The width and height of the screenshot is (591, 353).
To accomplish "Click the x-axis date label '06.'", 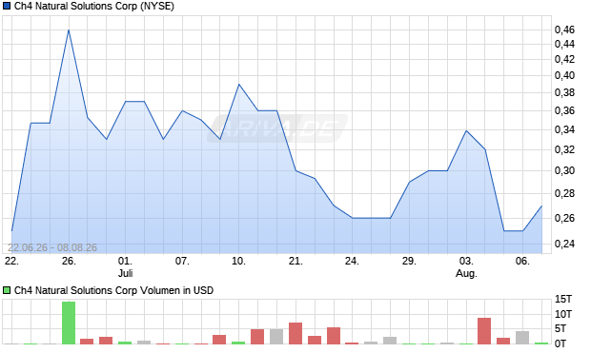I will pos(522,261).
